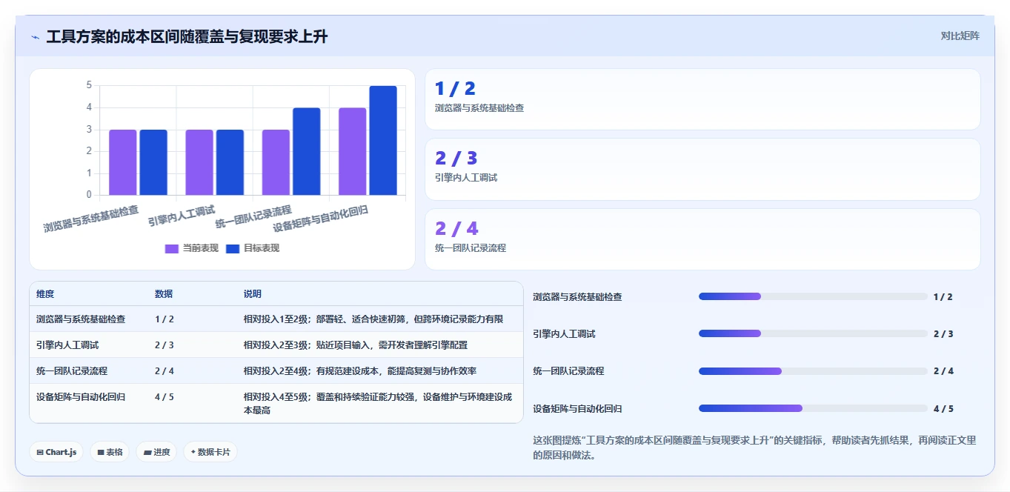Viewport: 1010px width, 492px height.
Task: Click progress value 1 / 2 on right
Action: tap(943, 297)
